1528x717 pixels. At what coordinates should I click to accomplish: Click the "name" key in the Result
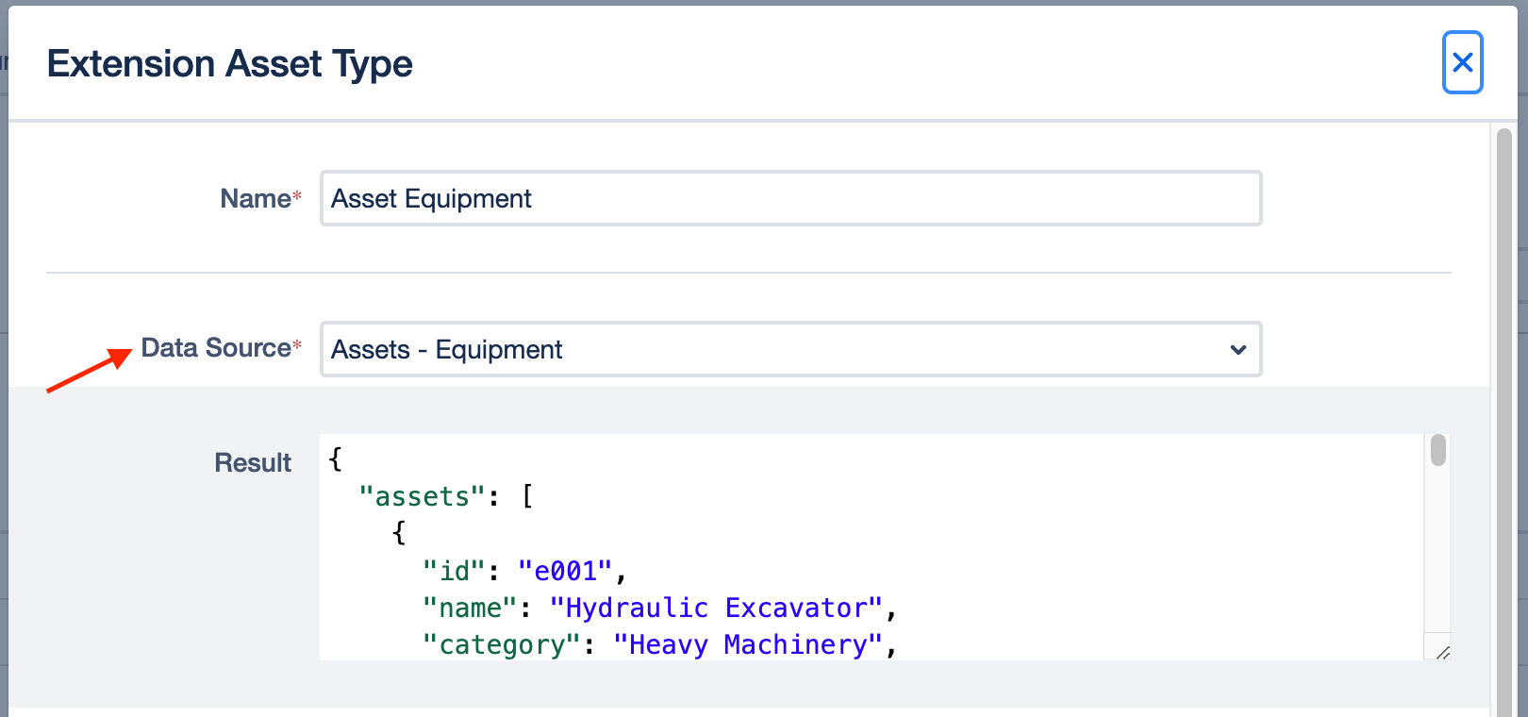pos(470,609)
